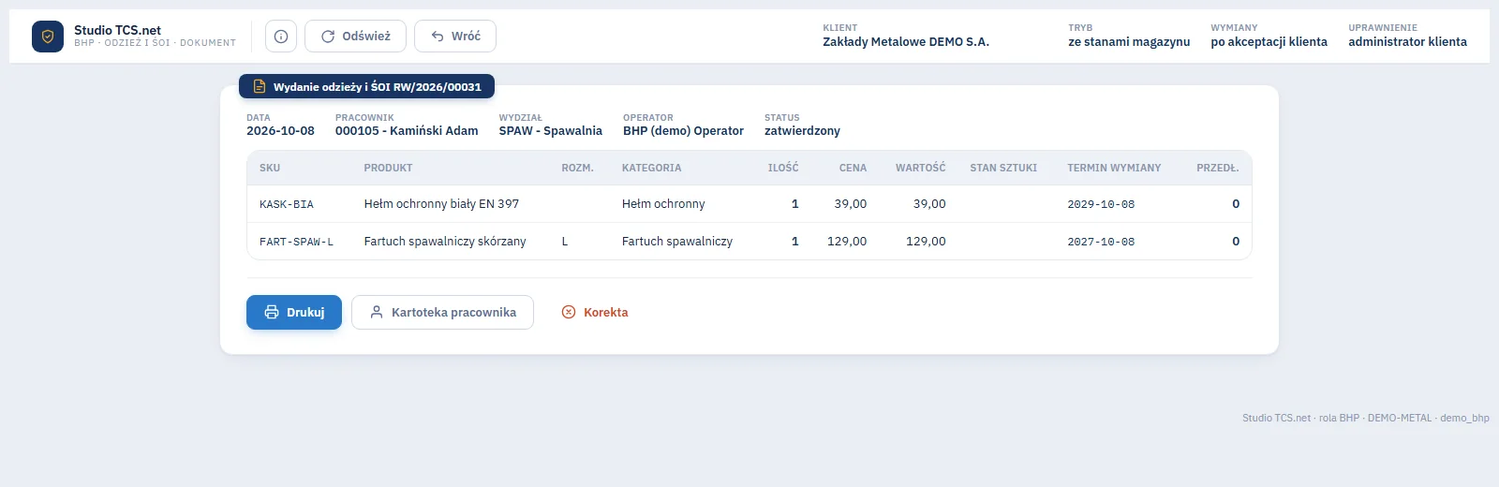Start a Korekta of this document
The image size is (1499, 487).
click(x=595, y=312)
